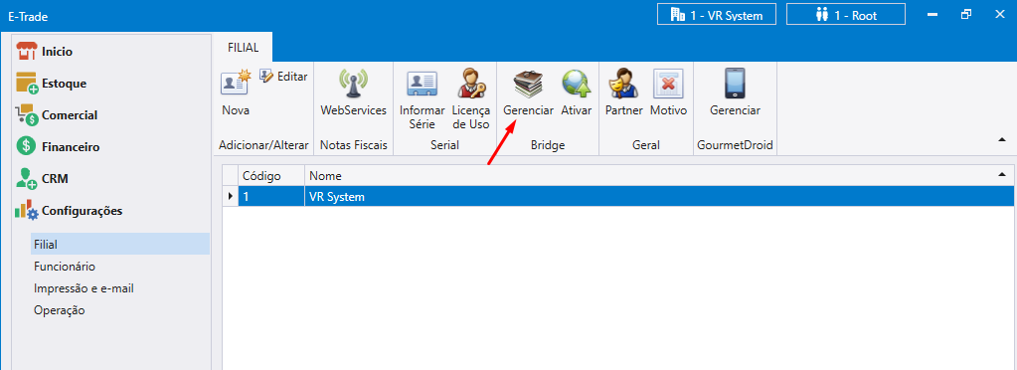Click Informar Série card icon

point(423,84)
